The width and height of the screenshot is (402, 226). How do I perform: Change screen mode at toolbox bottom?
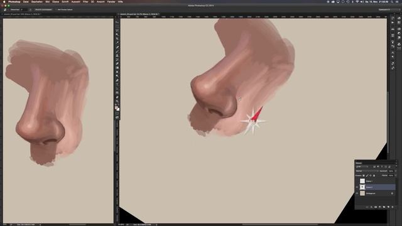tap(117, 117)
